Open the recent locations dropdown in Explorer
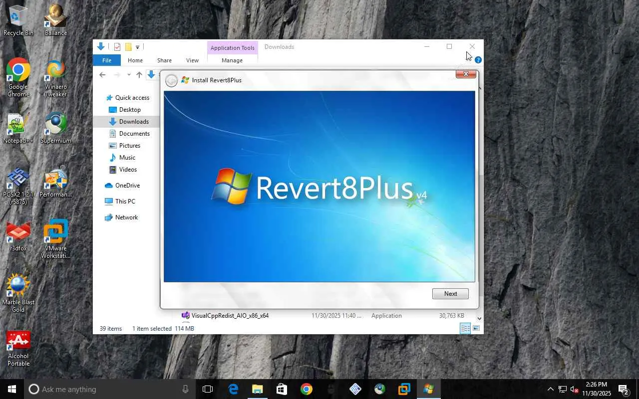 point(129,75)
